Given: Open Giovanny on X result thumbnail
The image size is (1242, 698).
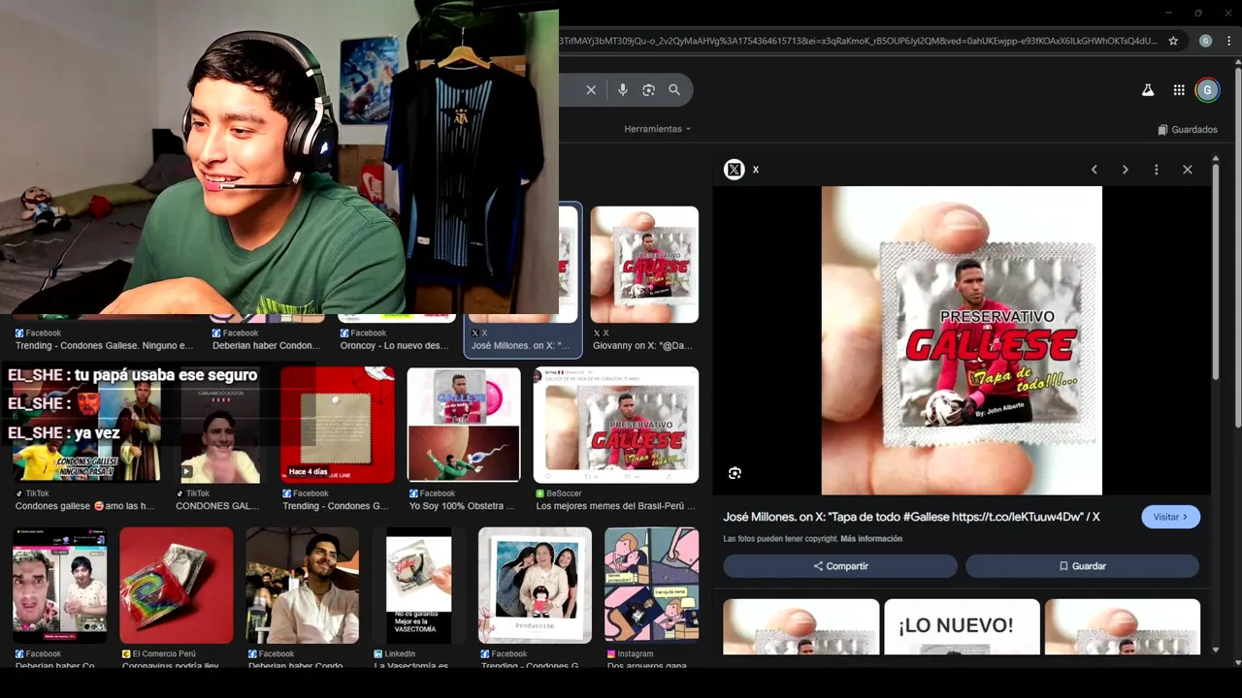Looking at the screenshot, I should pos(644,264).
